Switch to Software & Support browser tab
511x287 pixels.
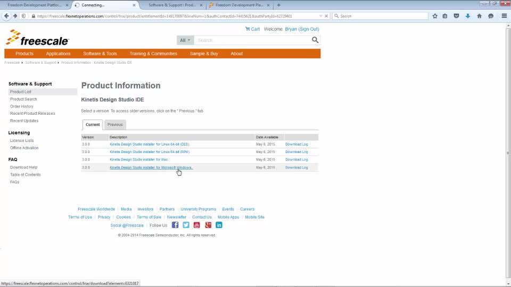tap(172, 5)
